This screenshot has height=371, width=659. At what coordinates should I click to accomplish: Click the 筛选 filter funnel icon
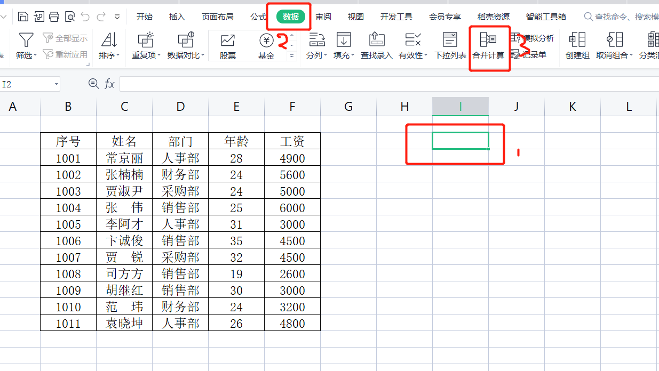point(26,40)
